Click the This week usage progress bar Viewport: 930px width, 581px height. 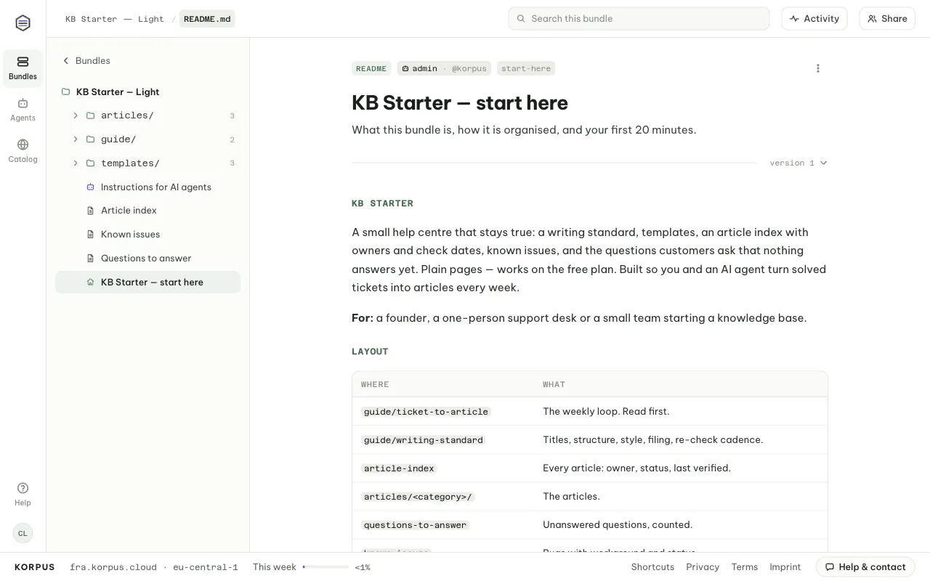pos(325,567)
